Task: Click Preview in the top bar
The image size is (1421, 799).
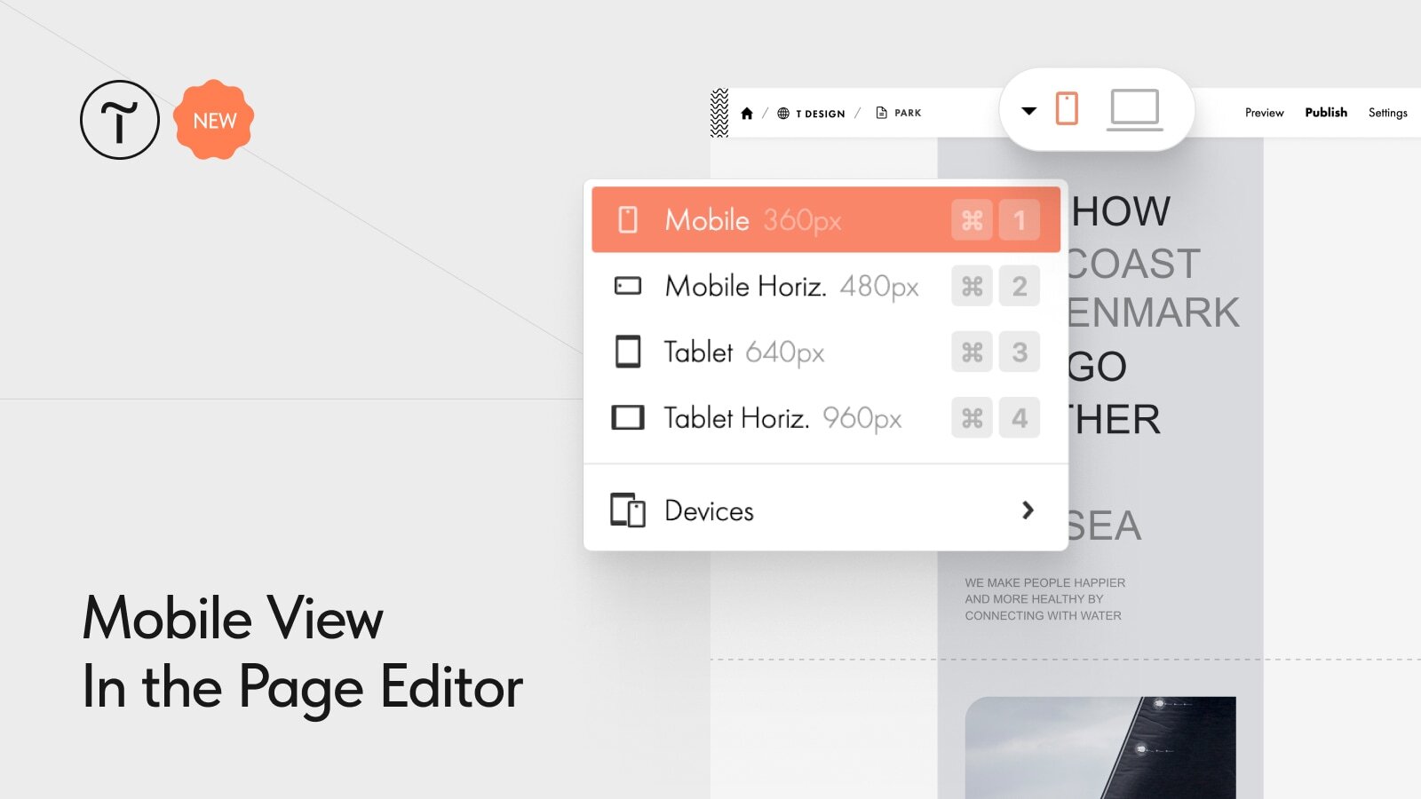Action: 1264,113
